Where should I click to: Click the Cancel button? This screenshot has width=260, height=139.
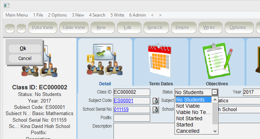pos(25,58)
